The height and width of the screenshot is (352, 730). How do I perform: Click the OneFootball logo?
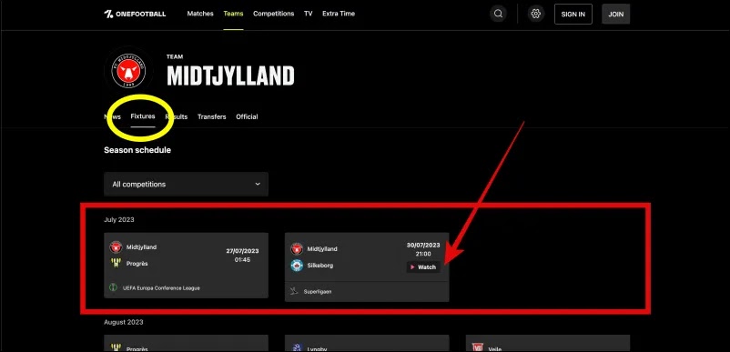coord(135,14)
